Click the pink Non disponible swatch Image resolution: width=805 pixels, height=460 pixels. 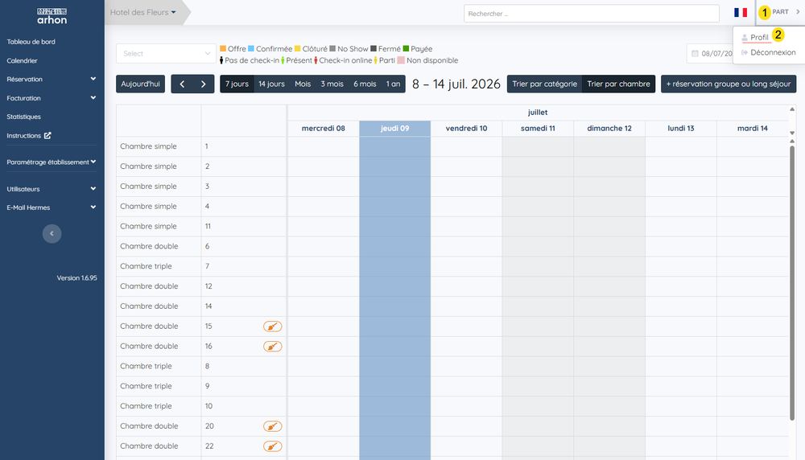401,60
